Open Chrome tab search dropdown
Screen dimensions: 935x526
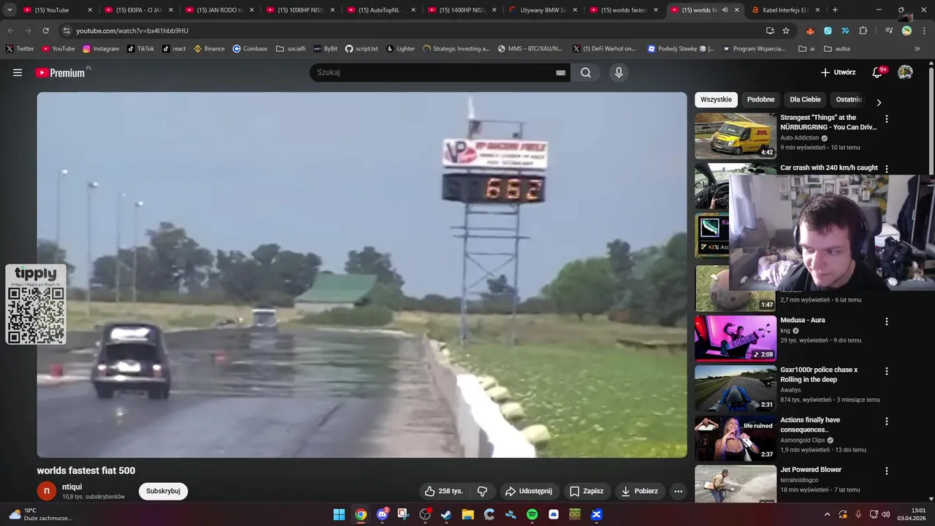point(9,10)
